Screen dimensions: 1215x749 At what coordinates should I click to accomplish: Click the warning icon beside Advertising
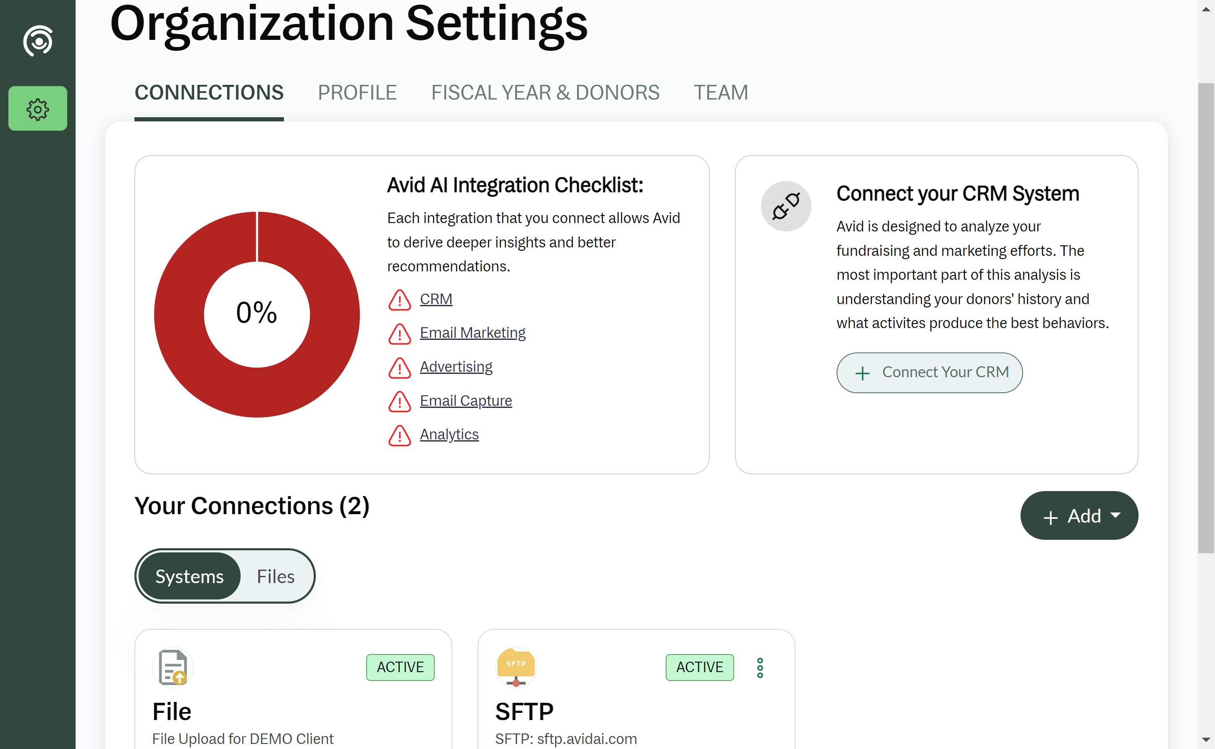tap(399, 368)
